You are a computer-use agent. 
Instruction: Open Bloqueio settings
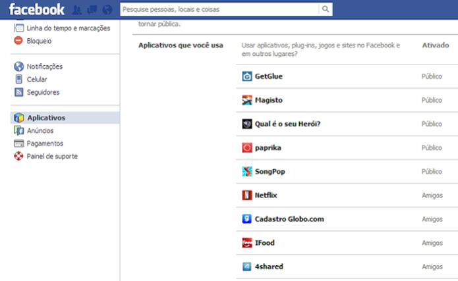coord(39,41)
